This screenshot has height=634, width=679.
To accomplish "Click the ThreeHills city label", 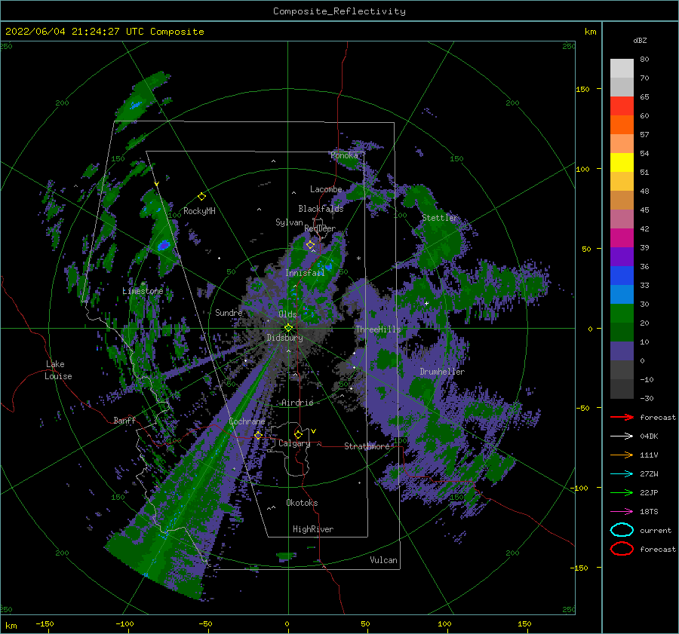I will (379, 329).
